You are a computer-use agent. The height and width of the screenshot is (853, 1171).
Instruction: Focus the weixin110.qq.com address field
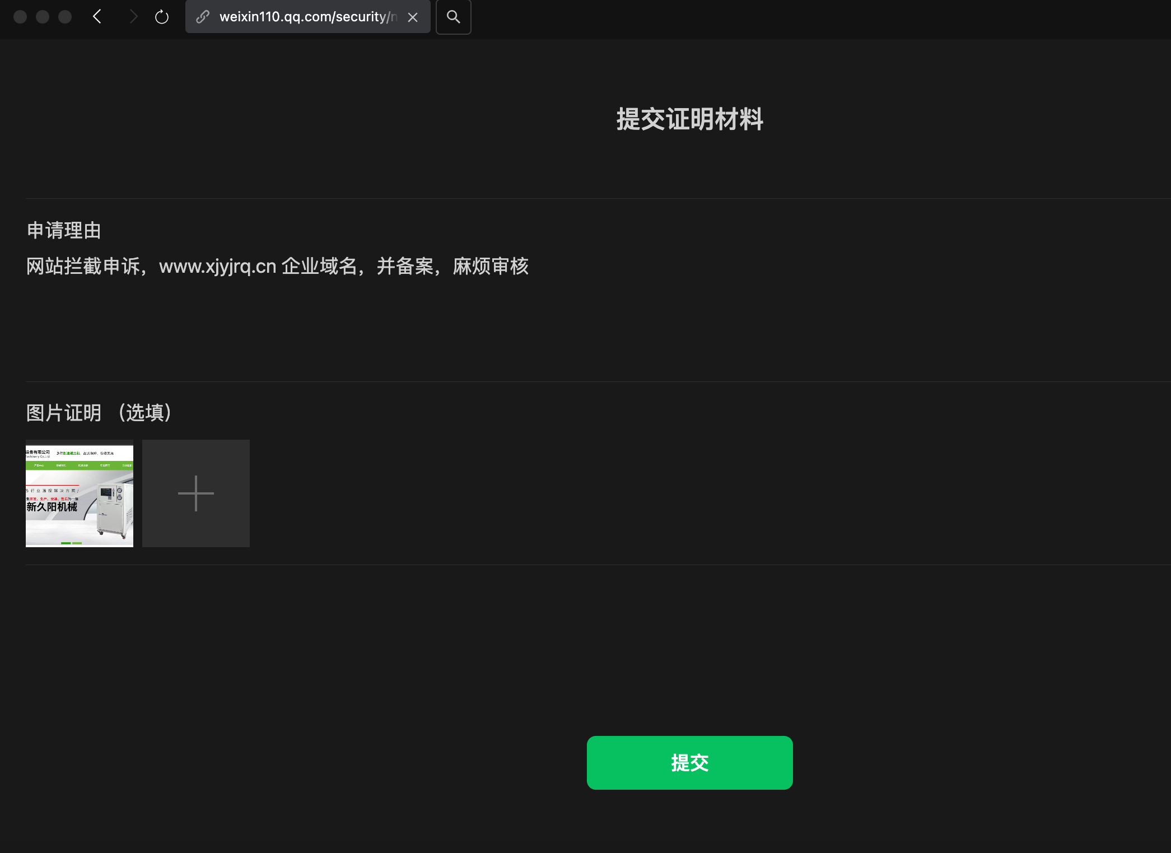[x=307, y=17]
